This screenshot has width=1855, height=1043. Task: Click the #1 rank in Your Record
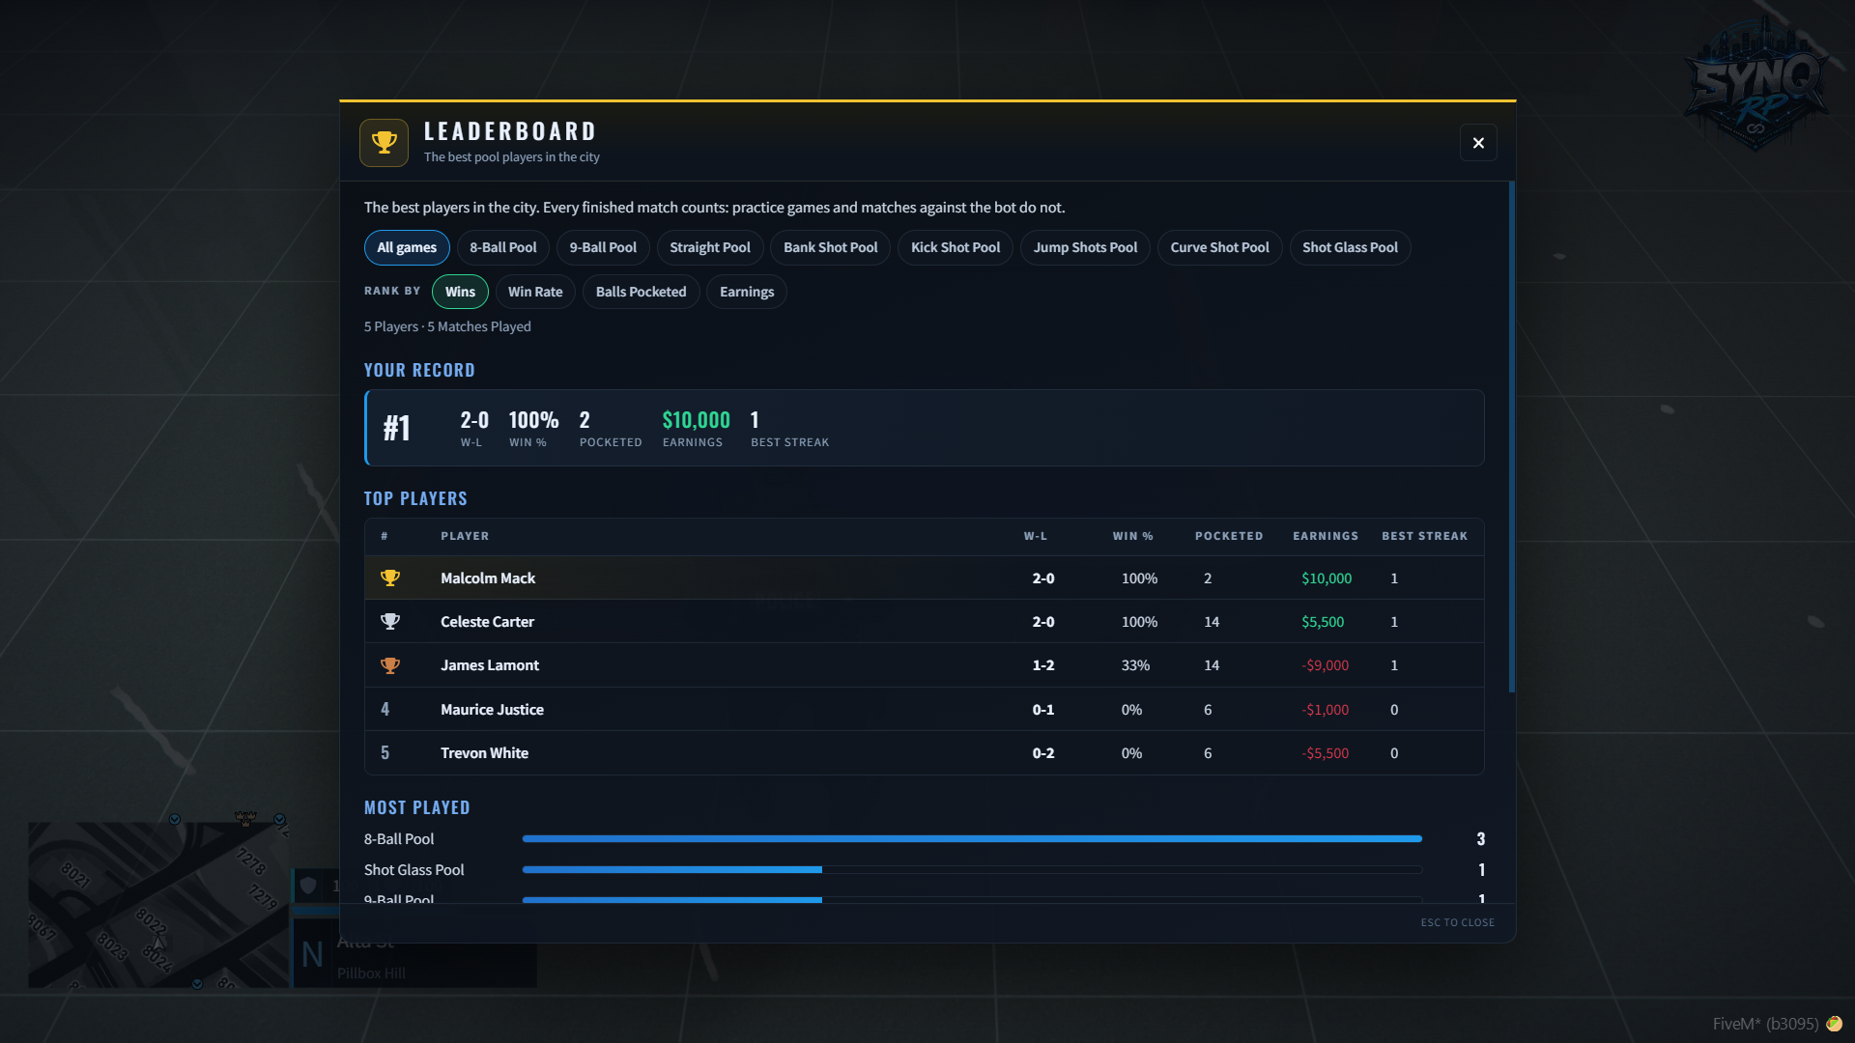coord(397,428)
